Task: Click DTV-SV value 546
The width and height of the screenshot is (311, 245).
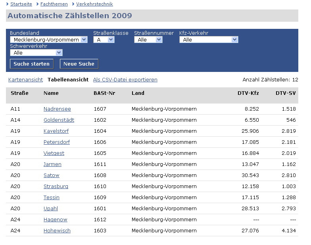Action: click(x=291, y=120)
